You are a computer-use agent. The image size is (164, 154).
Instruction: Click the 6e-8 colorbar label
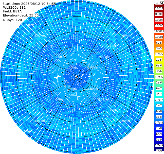point(159,111)
